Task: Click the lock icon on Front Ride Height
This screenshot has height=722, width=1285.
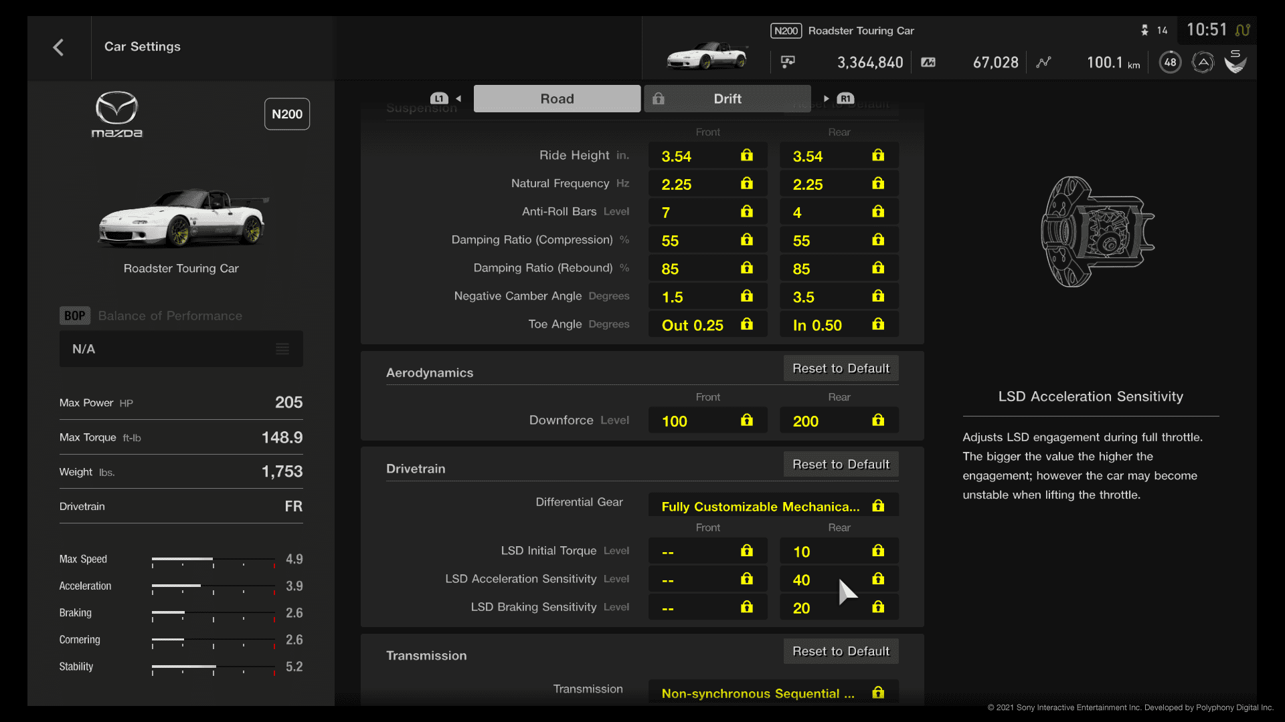Action: [x=747, y=156]
